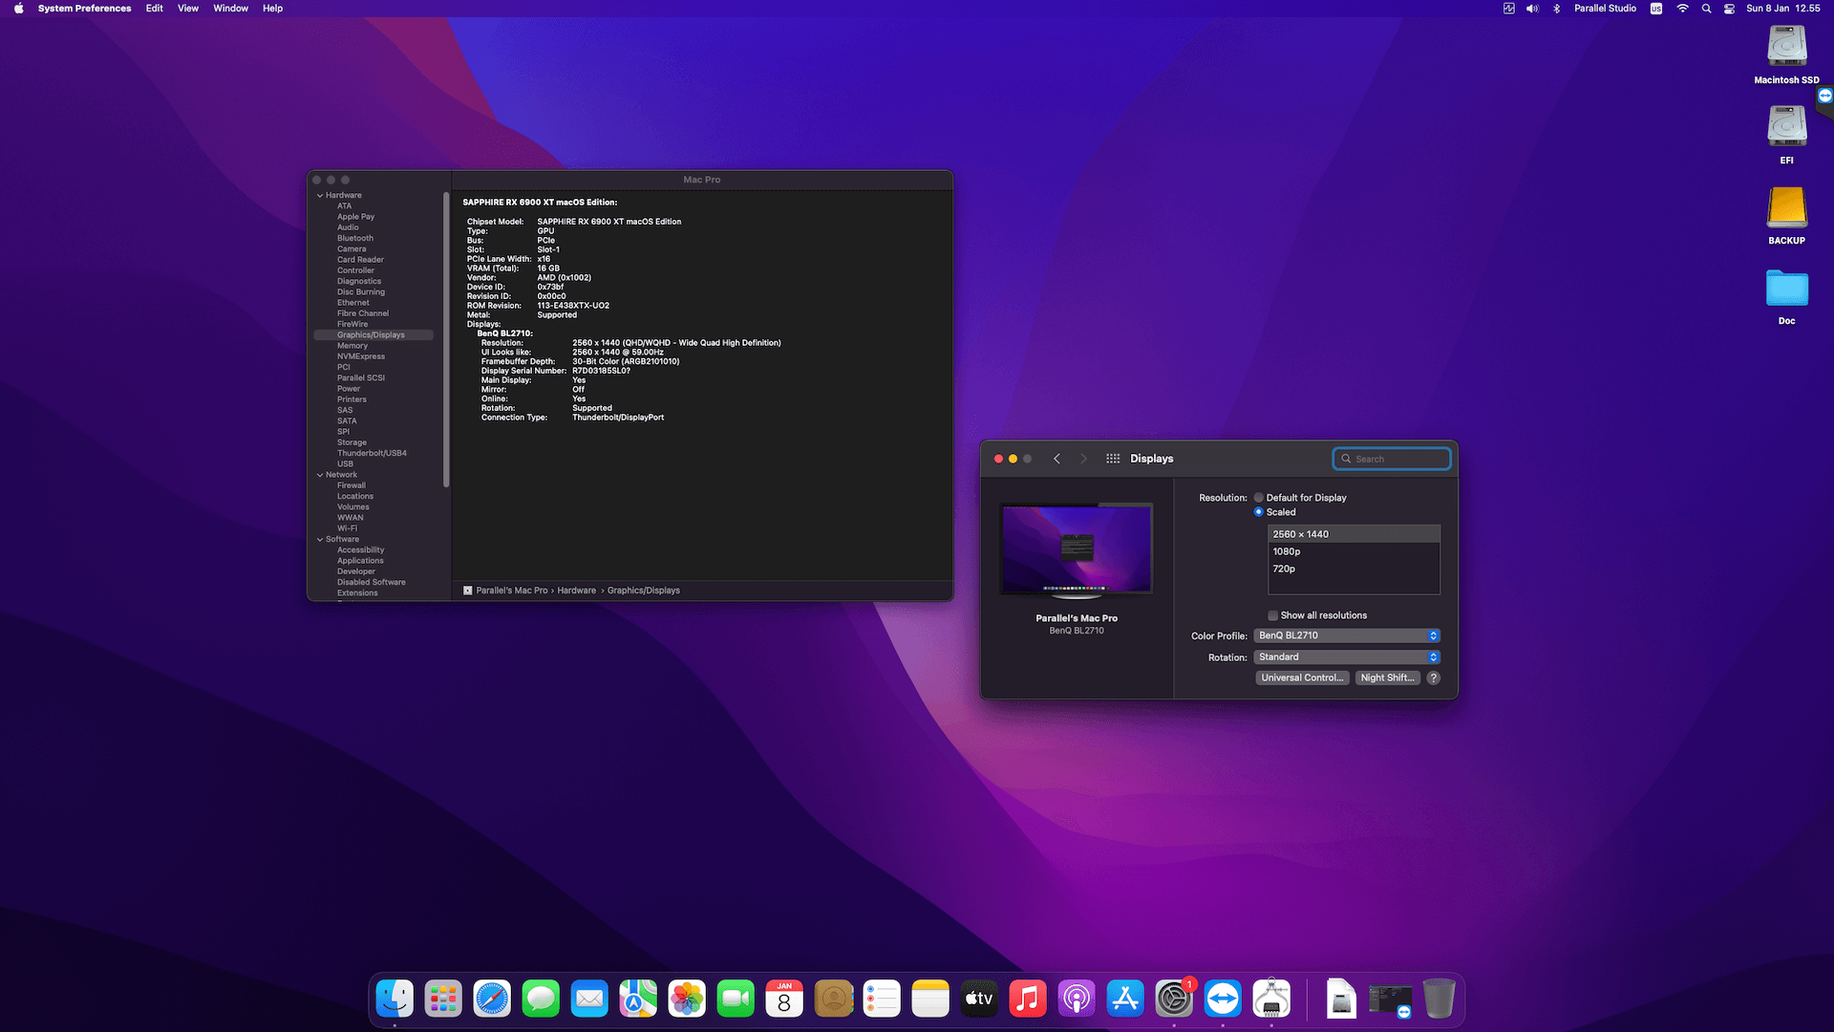Open the Rotation dropdown
This screenshot has height=1032, width=1834.
(1347, 657)
